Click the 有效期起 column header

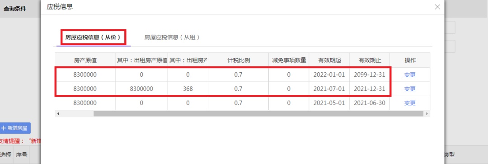point(329,61)
